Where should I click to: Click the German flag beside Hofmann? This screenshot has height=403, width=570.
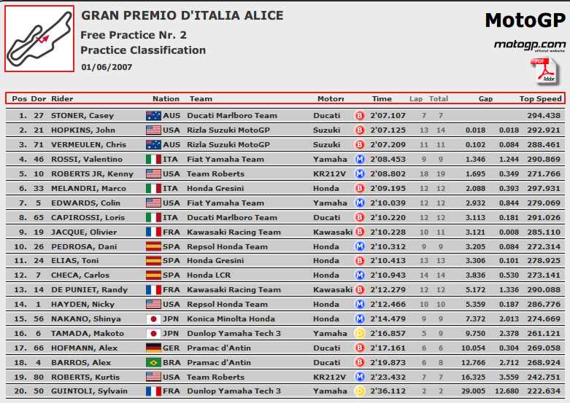(153, 348)
